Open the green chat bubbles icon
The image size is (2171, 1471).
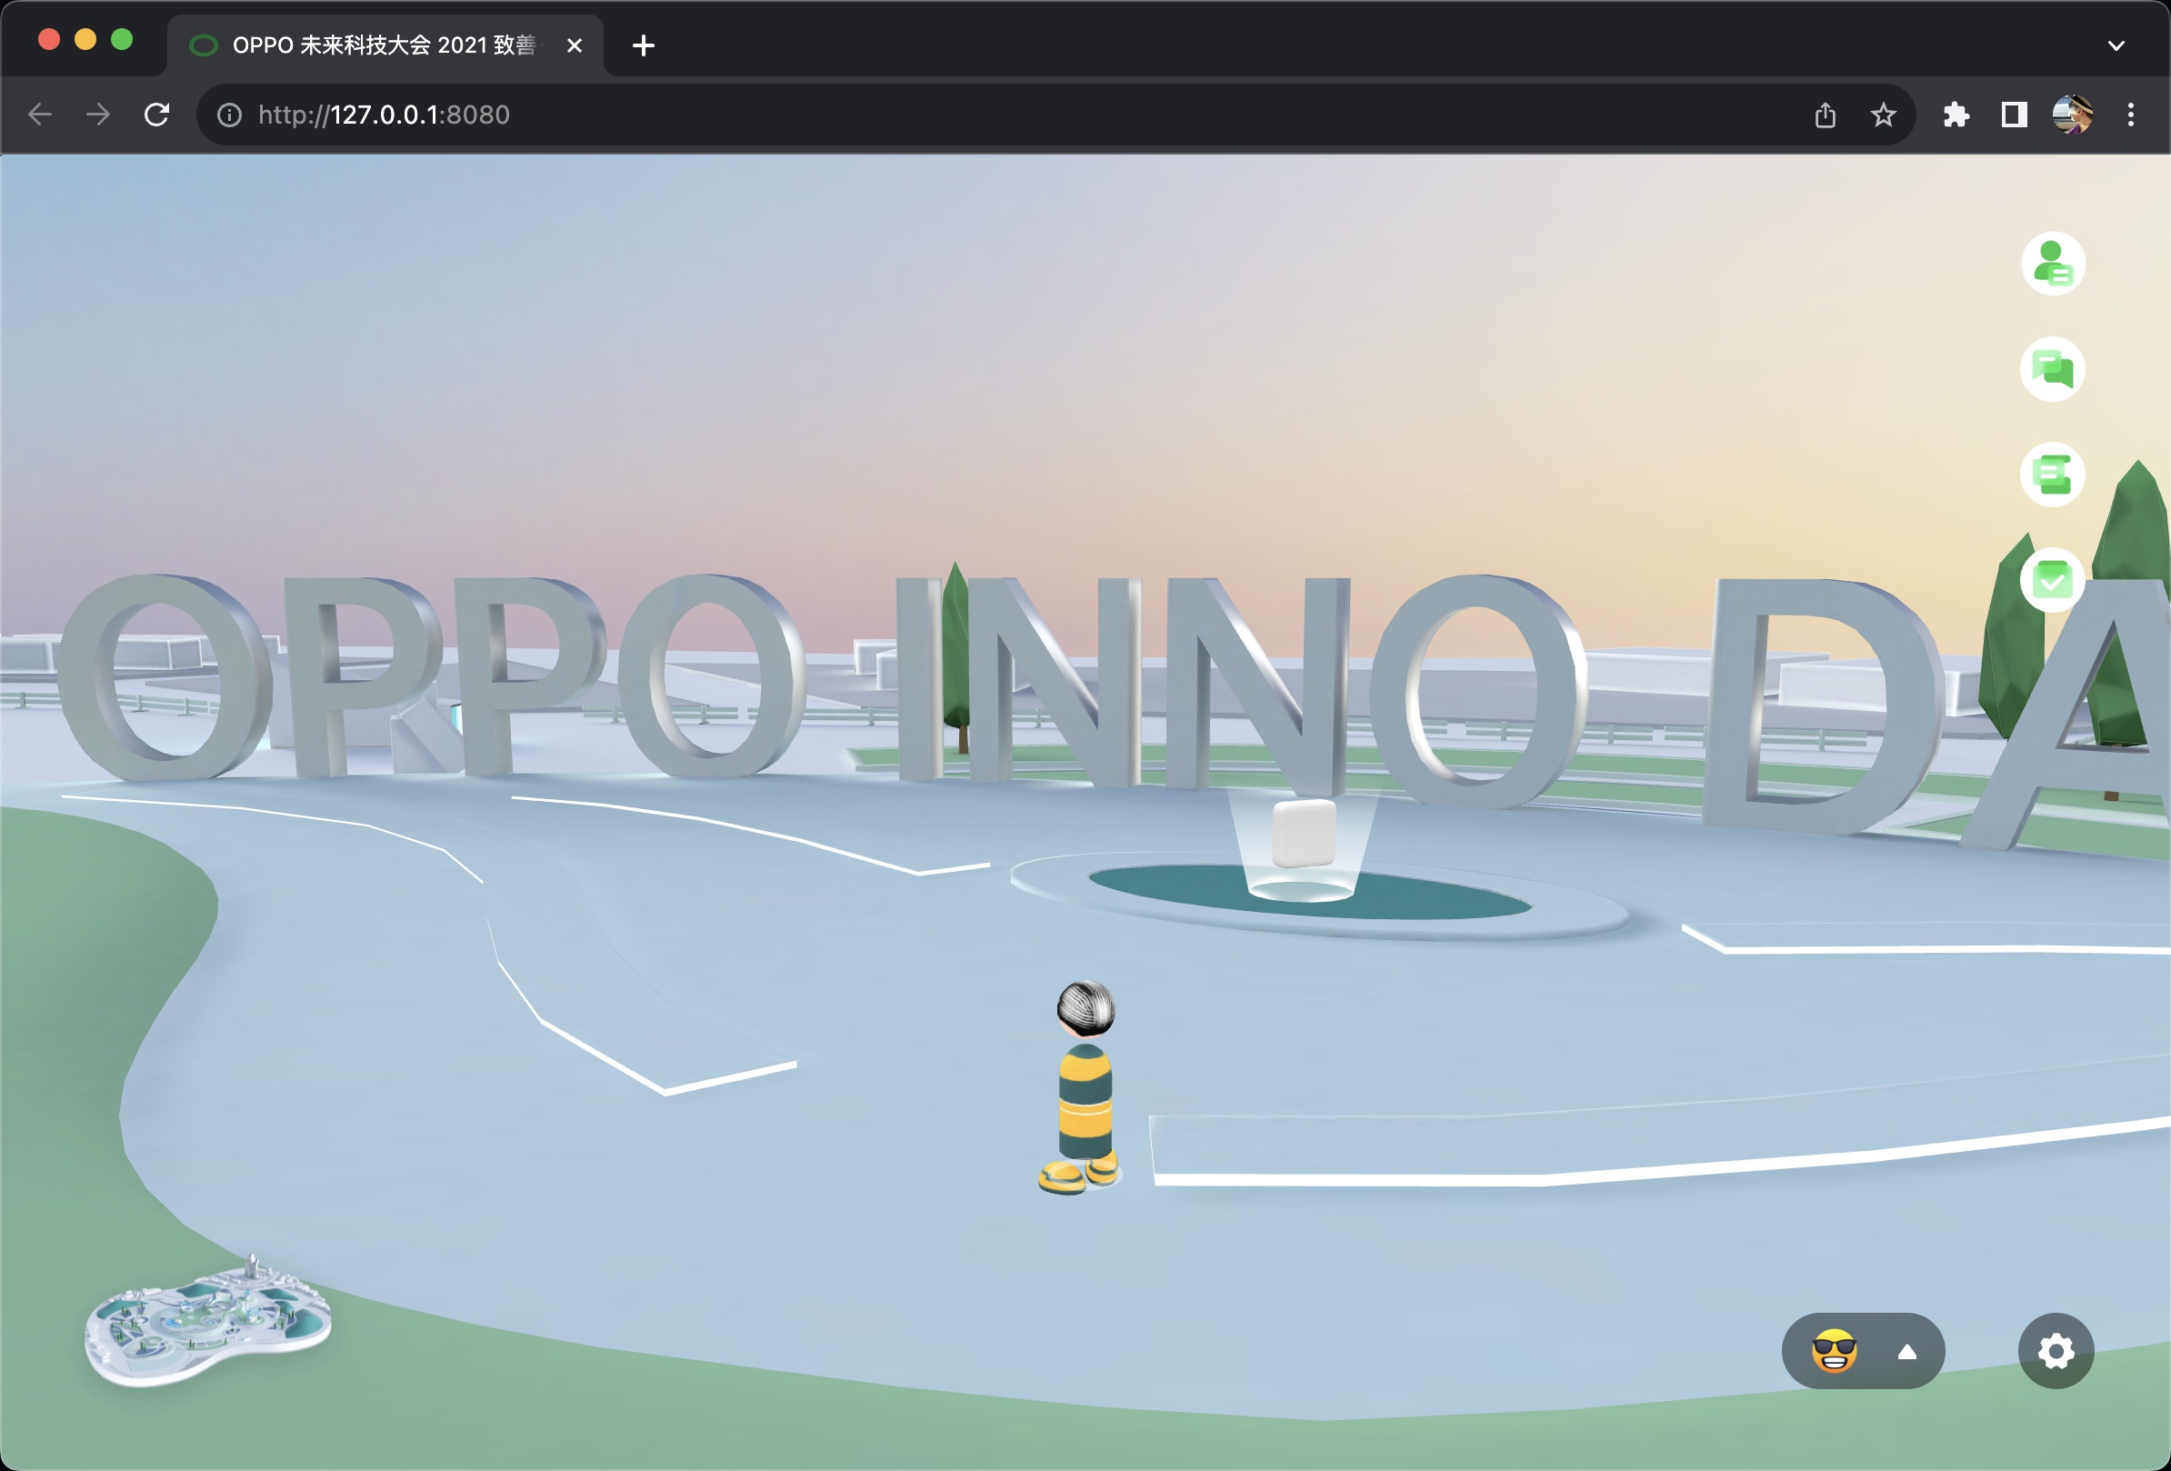point(2053,369)
